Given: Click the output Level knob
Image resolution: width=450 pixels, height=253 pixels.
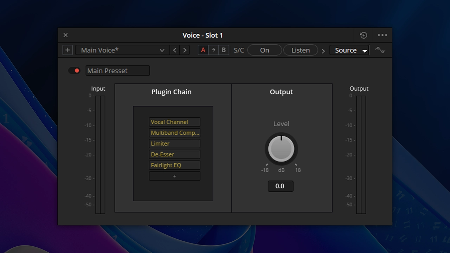Looking at the screenshot, I should tap(281, 149).
